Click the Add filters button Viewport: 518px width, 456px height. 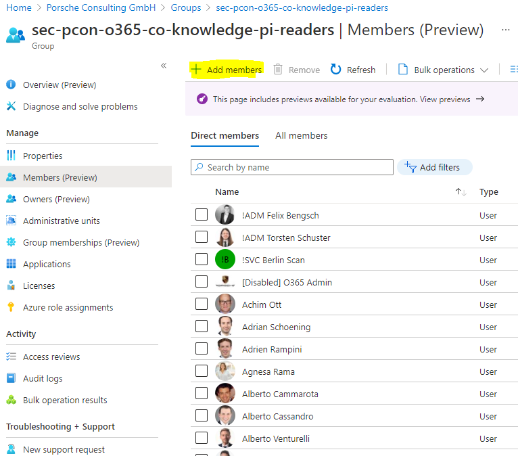coord(434,167)
